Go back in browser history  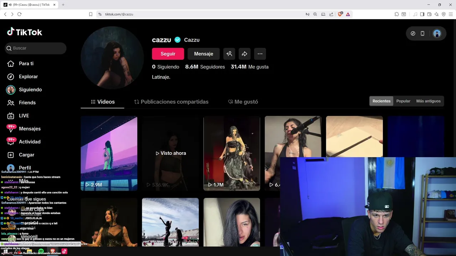pyautogui.click(x=5, y=14)
